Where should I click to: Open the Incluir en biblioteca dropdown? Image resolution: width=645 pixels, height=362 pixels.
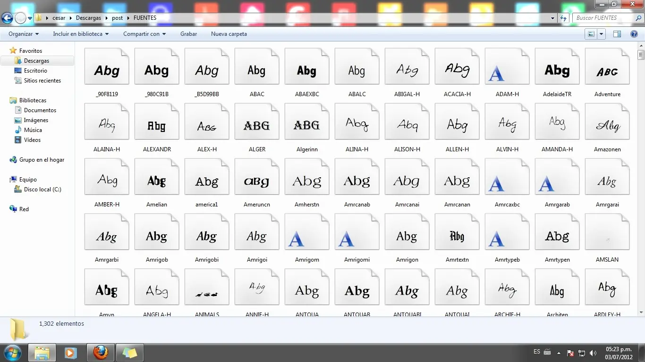pos(81,34)
